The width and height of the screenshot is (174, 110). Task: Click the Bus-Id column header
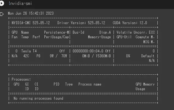[x=78, y=32]
